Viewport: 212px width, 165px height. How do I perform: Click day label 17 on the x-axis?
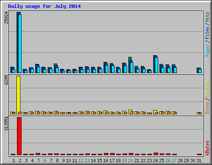112,160
